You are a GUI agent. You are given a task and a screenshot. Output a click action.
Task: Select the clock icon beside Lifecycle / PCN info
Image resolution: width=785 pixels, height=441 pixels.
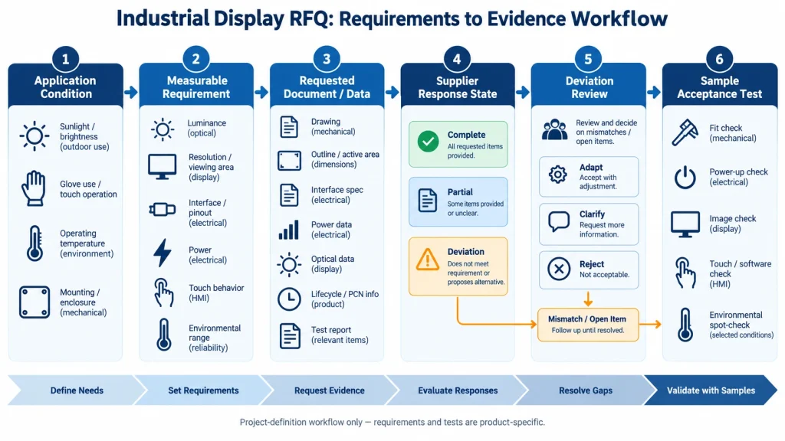[289, 299]
